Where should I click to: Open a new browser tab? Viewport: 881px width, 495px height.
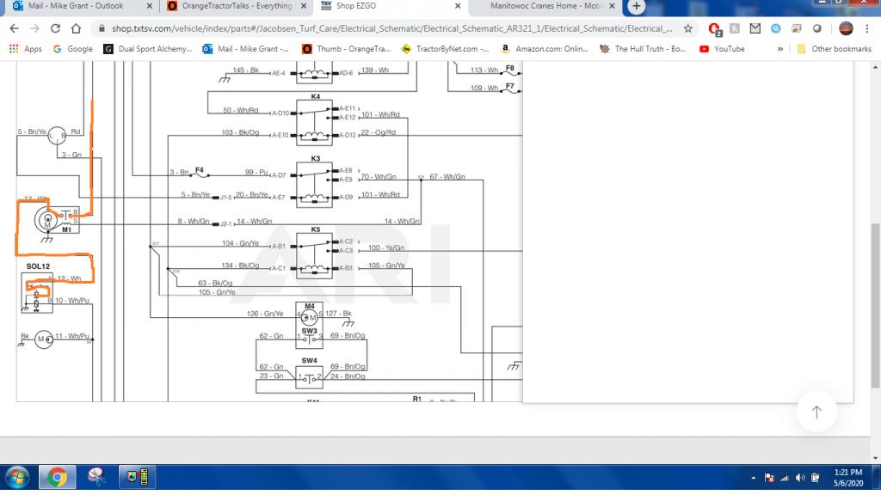click(x=638, y=6)
